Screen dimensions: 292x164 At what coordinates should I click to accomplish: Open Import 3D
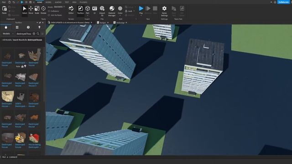click(x=102, y=11)
